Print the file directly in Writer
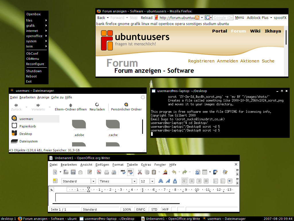 (107, 172)
